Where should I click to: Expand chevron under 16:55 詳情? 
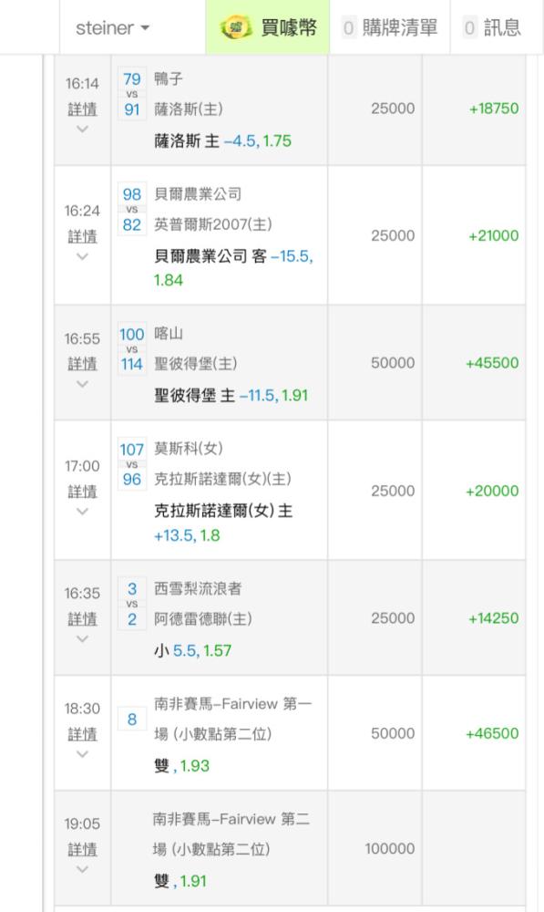click(x=82, y=384)
